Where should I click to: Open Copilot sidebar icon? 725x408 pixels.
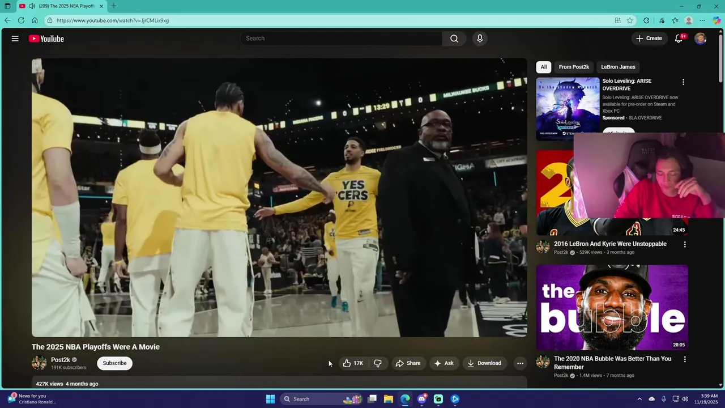click(717, 20)
